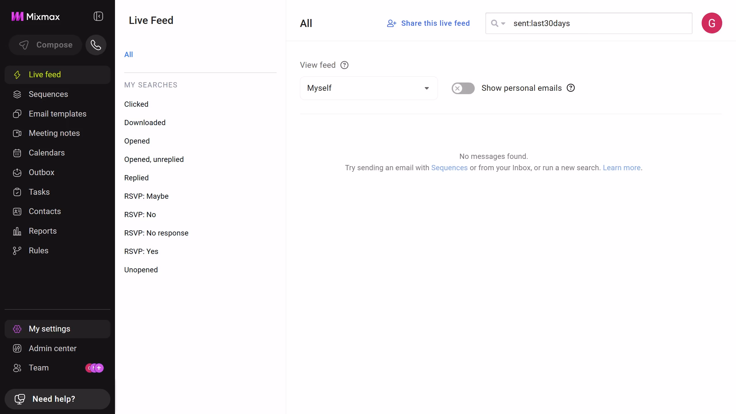Open Admin center from the sidebar
The image size is (736, 414).
point(57,348)
